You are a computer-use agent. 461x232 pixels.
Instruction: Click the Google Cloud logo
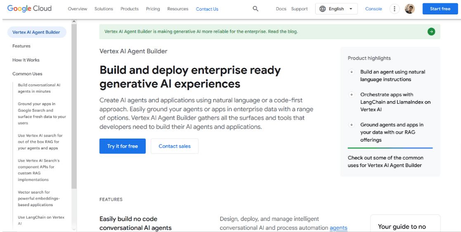[x=29, y=9]
